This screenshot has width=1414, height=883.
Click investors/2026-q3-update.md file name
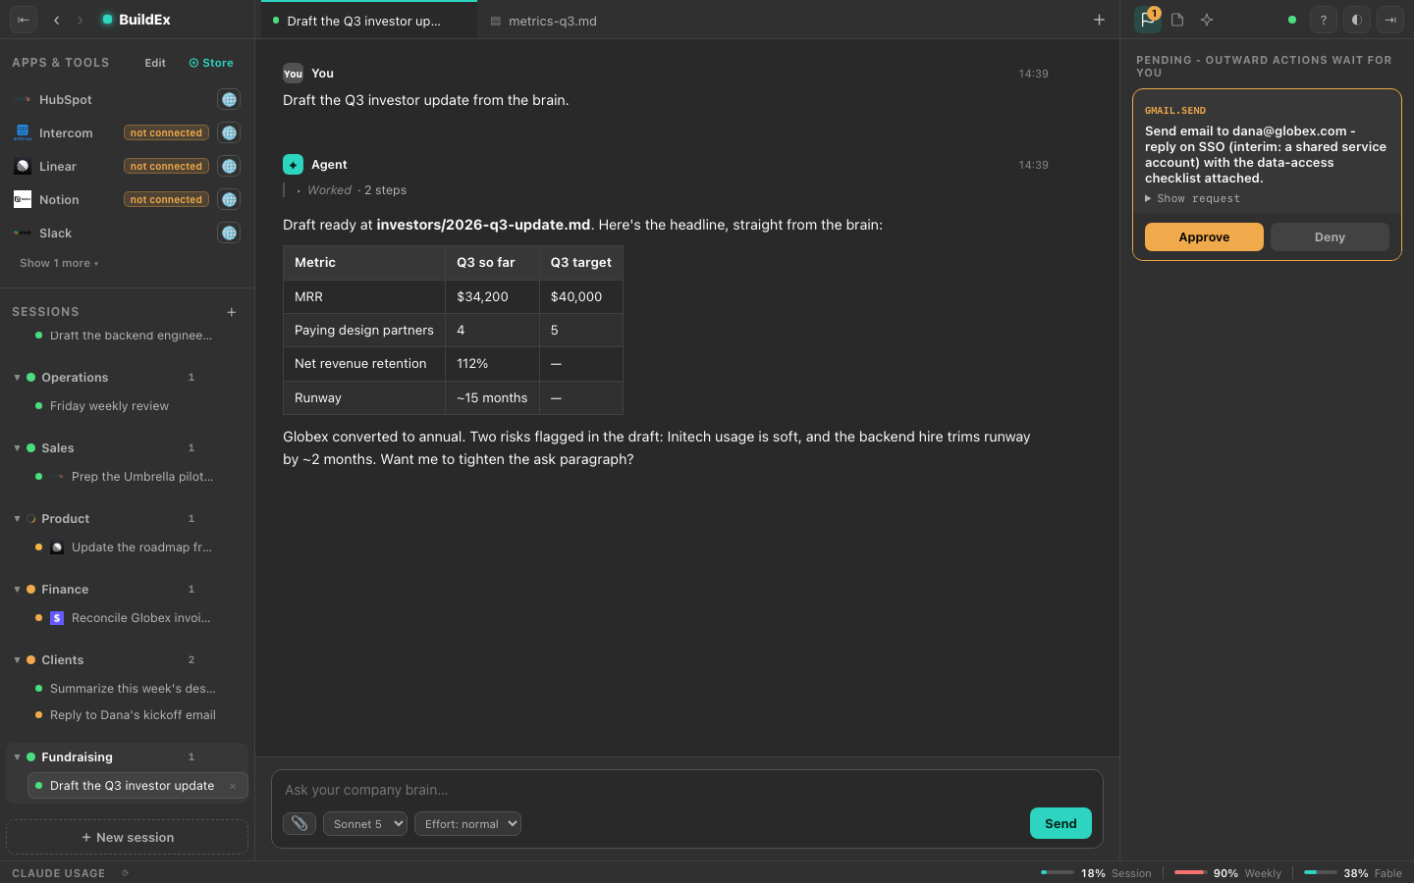[483, 225]
